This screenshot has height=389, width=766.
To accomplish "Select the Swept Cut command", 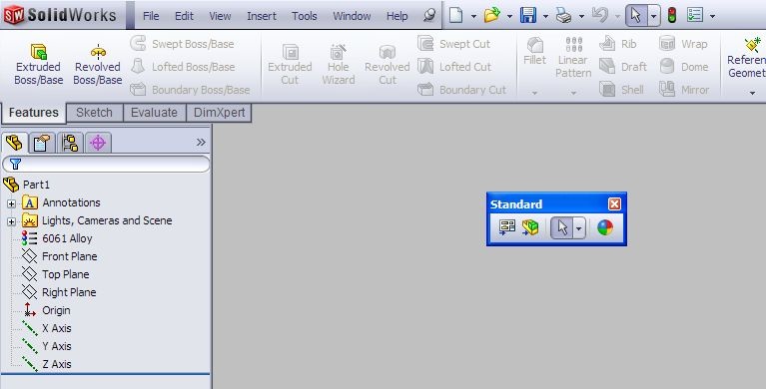I will tap(453, 44).
